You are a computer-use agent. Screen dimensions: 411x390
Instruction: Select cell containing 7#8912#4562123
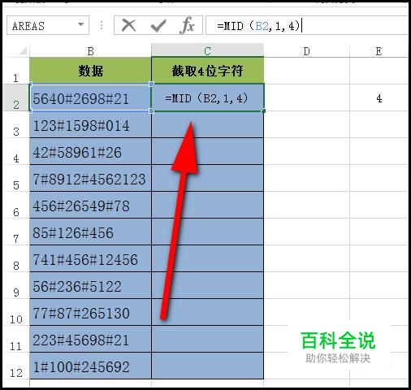(90, 178)
